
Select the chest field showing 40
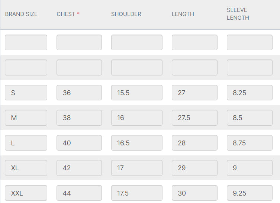[79, 143]
